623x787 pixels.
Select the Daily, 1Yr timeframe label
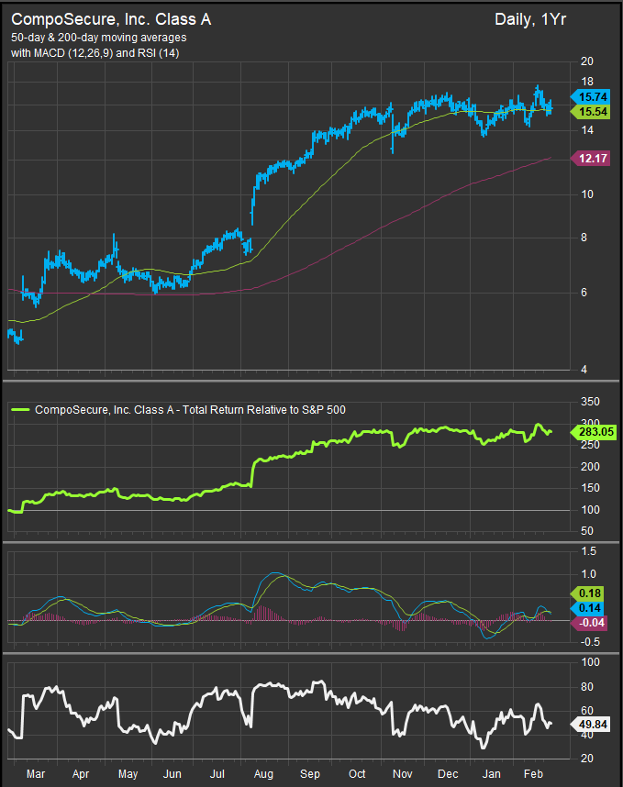point(530,19)
